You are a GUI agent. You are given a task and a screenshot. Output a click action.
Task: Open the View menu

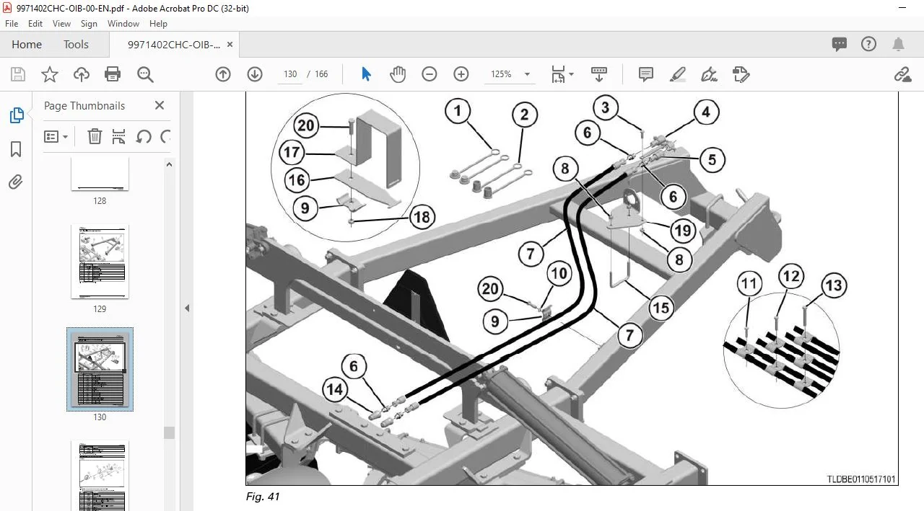click(61, 24)
